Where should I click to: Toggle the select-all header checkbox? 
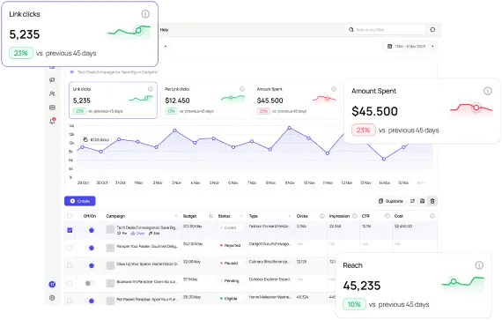(x=70, y=216)
